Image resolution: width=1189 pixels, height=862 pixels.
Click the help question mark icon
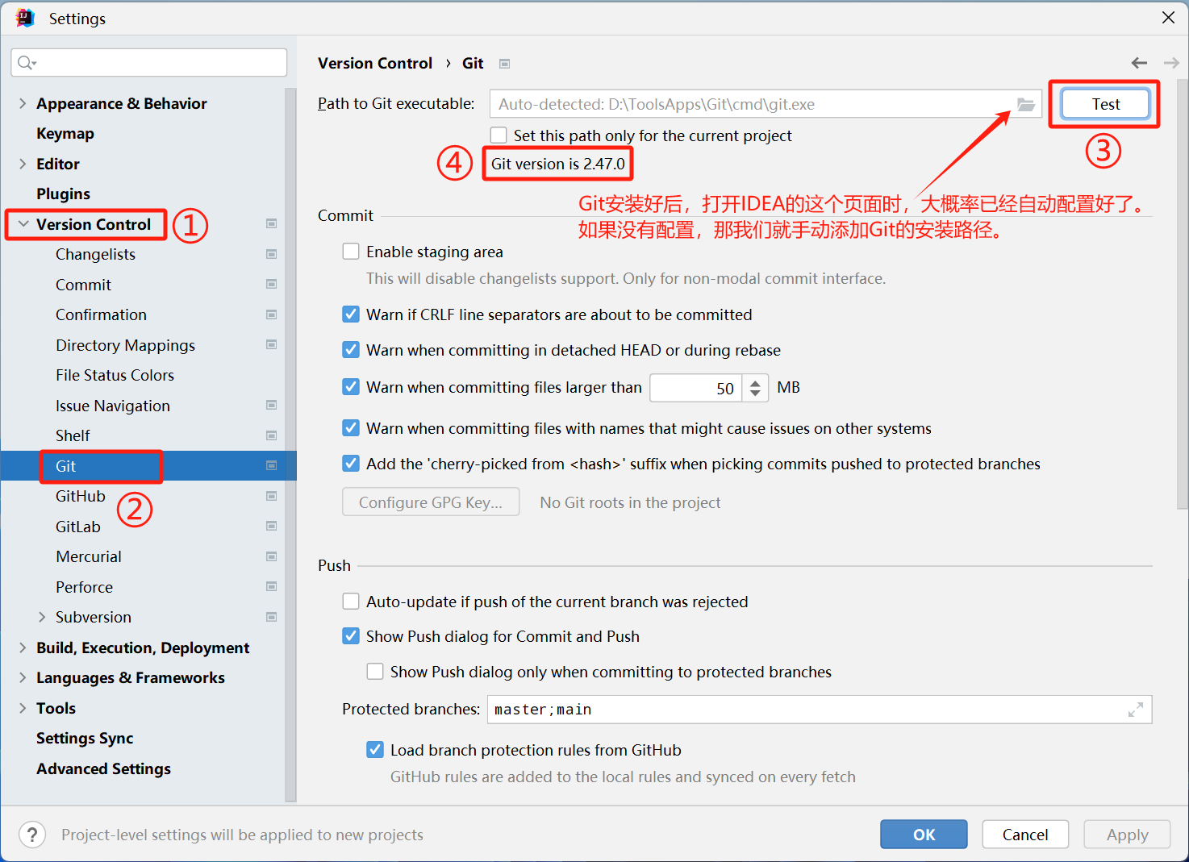tap(32, 835)
